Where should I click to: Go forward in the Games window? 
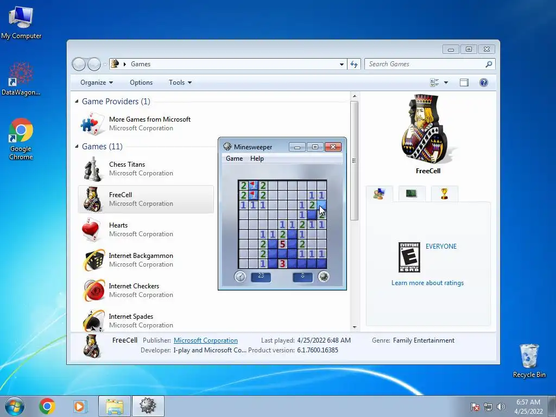coord(94,64)
